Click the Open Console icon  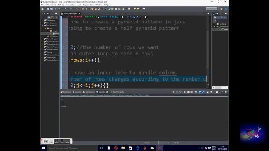coord(217,92)
